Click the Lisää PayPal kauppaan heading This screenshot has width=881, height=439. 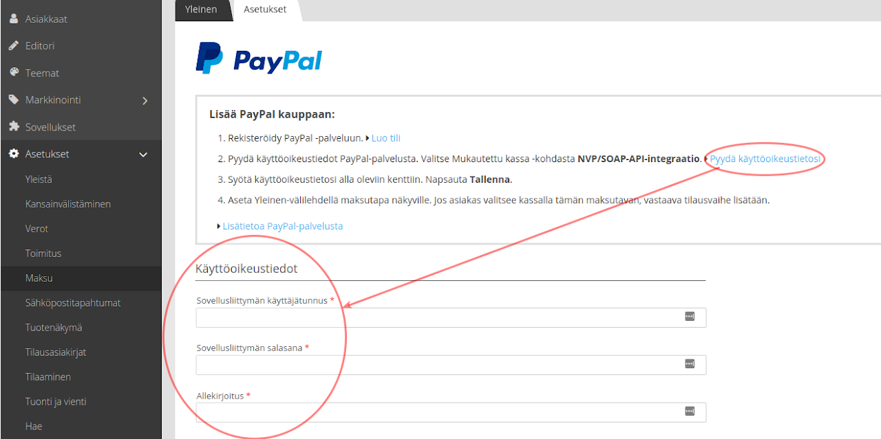click(272, 115)
